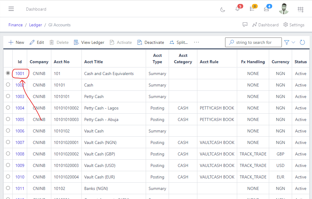This screenshot has width=312, height=199.
Task: Click Deactivate in the toolbar
Action: [x=151, y=42]
